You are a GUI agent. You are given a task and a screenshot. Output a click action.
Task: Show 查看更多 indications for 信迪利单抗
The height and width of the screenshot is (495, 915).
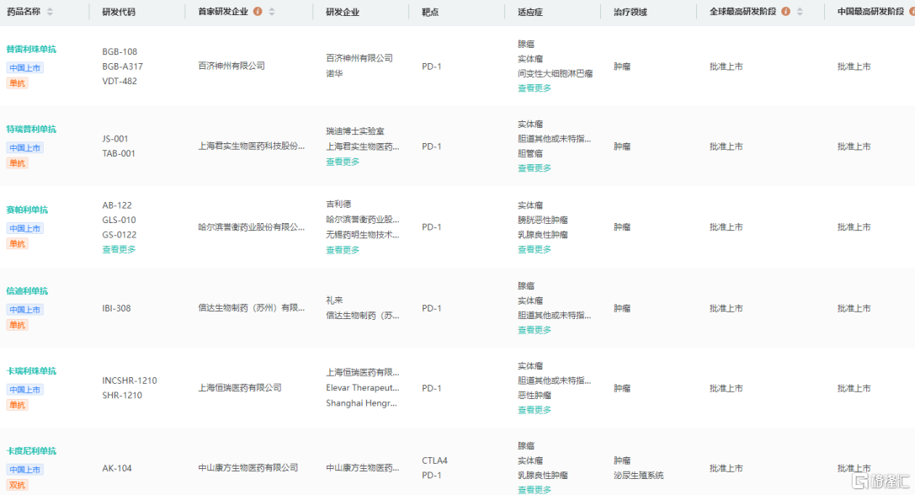click(x=535, y=330)
